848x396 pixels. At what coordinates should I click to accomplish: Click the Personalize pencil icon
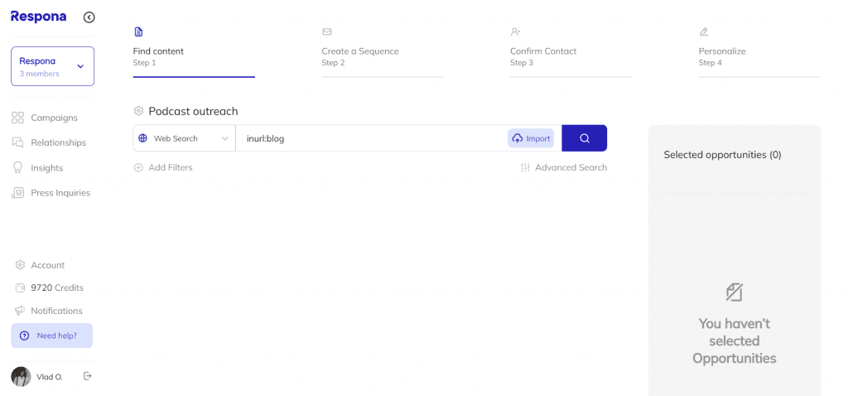704,32
